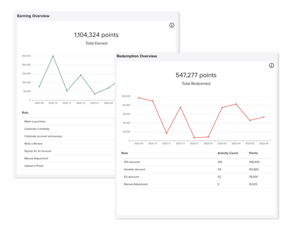The width and height of the screenshot is (293, 231).
Task: Open the '5% discount' redemption rule
Action: click(131, 177)
